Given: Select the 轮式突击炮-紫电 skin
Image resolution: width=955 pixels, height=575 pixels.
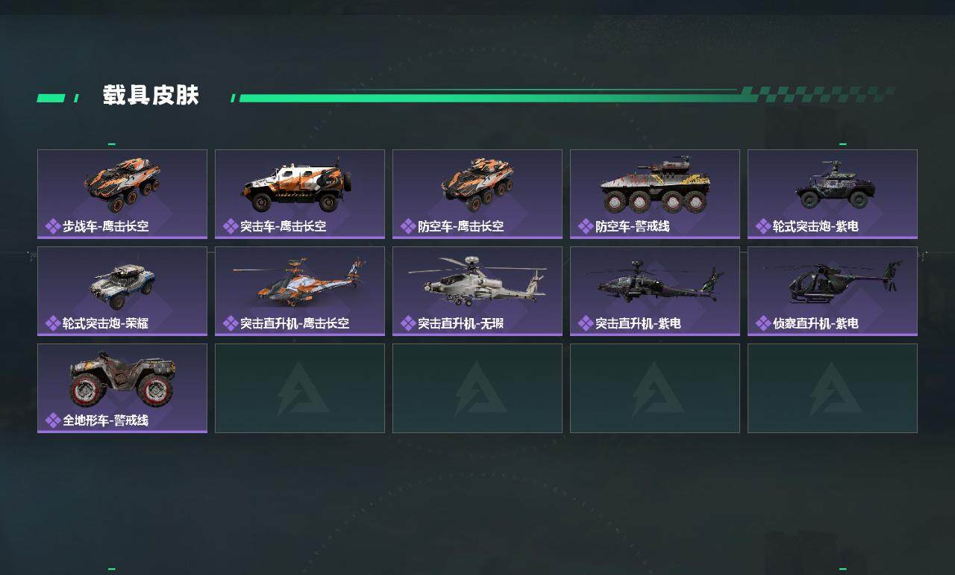Looking at the screenshot, I should tap(833, 194).
